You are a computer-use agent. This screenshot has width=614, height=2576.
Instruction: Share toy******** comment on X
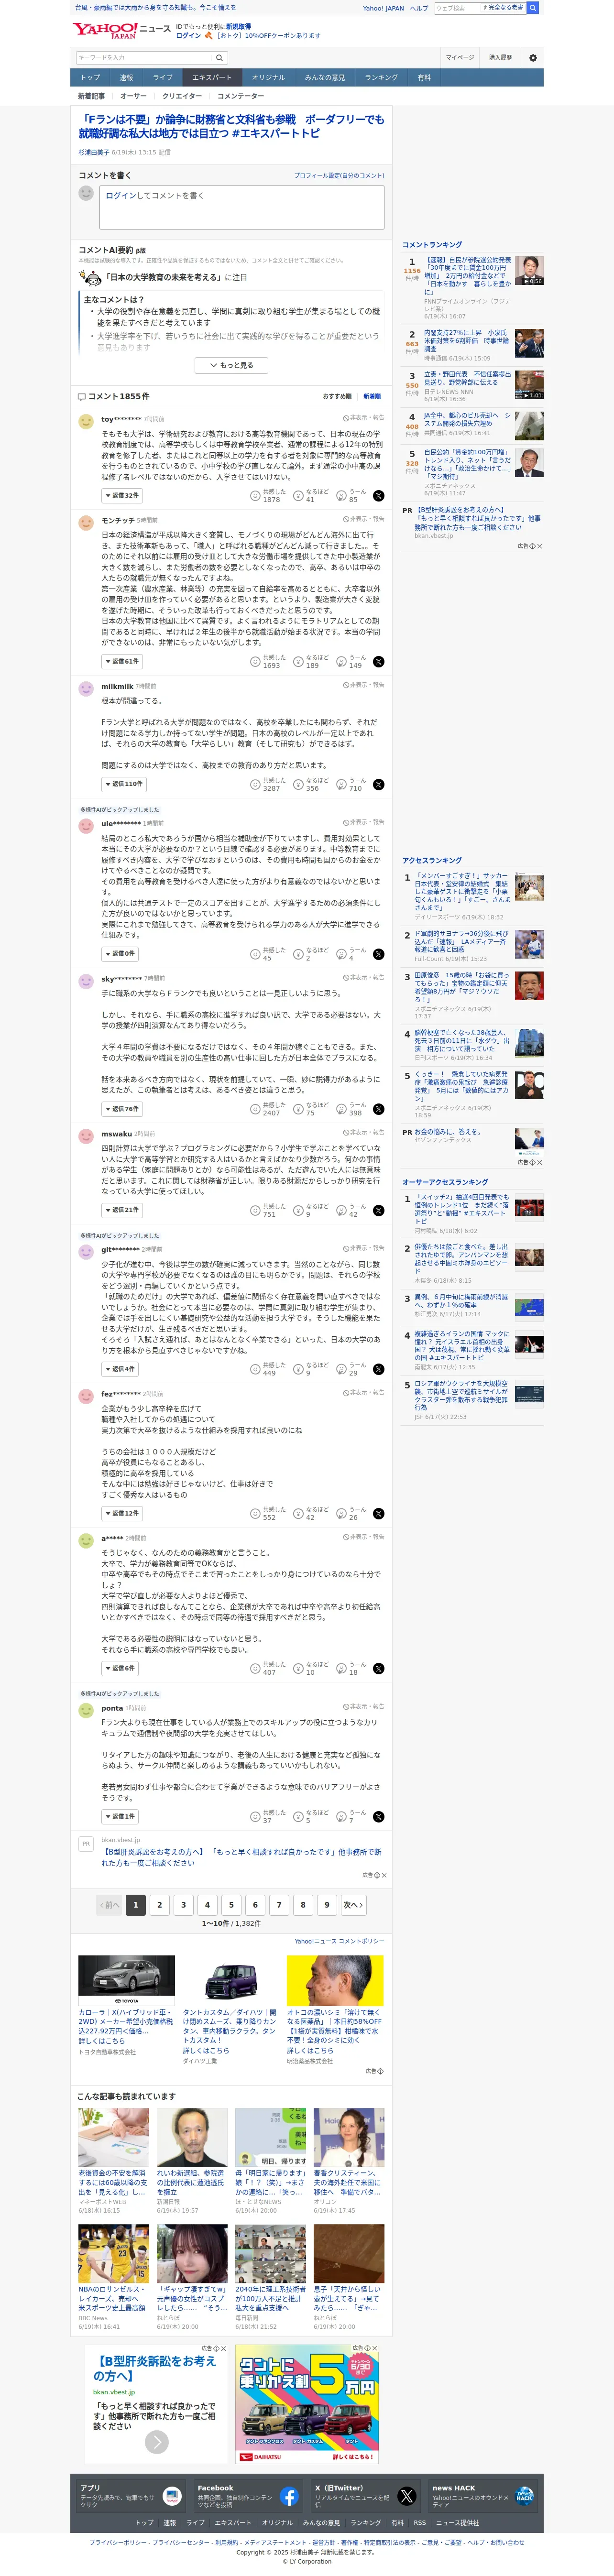[378, 496]
